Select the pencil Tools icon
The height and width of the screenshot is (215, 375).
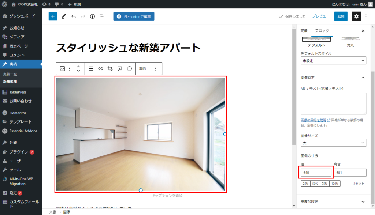coord(64,16)
